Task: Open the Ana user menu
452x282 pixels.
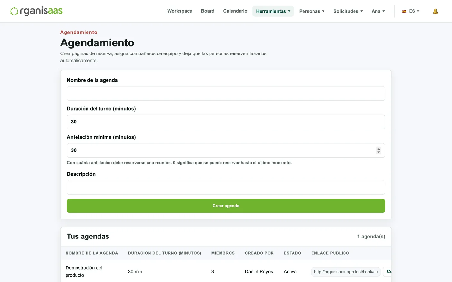Action: pos(378,11)
